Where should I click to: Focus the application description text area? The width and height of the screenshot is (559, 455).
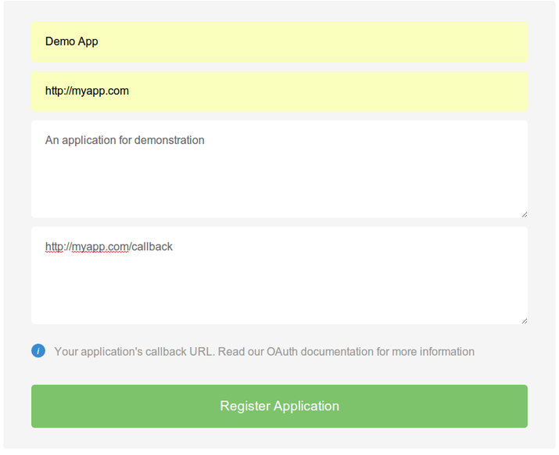coord(279,169)
